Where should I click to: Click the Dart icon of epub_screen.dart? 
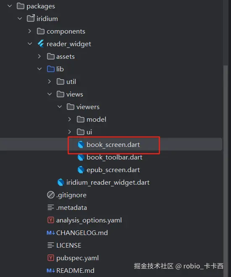[81, 170]
